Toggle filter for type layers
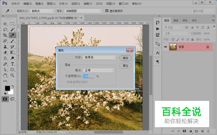 coord(197,28)
